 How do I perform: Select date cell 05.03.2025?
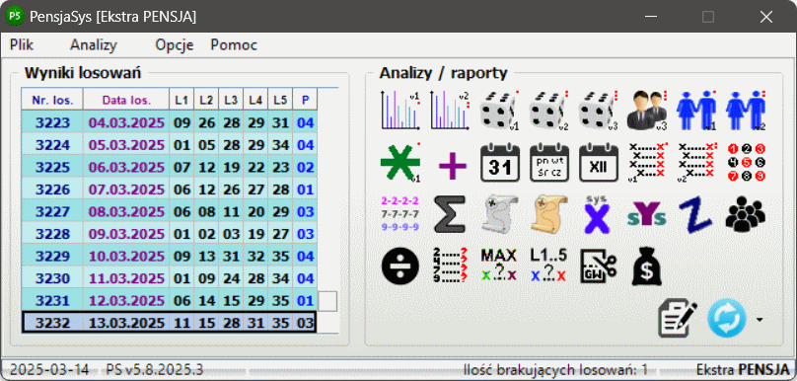coord(126,144)
